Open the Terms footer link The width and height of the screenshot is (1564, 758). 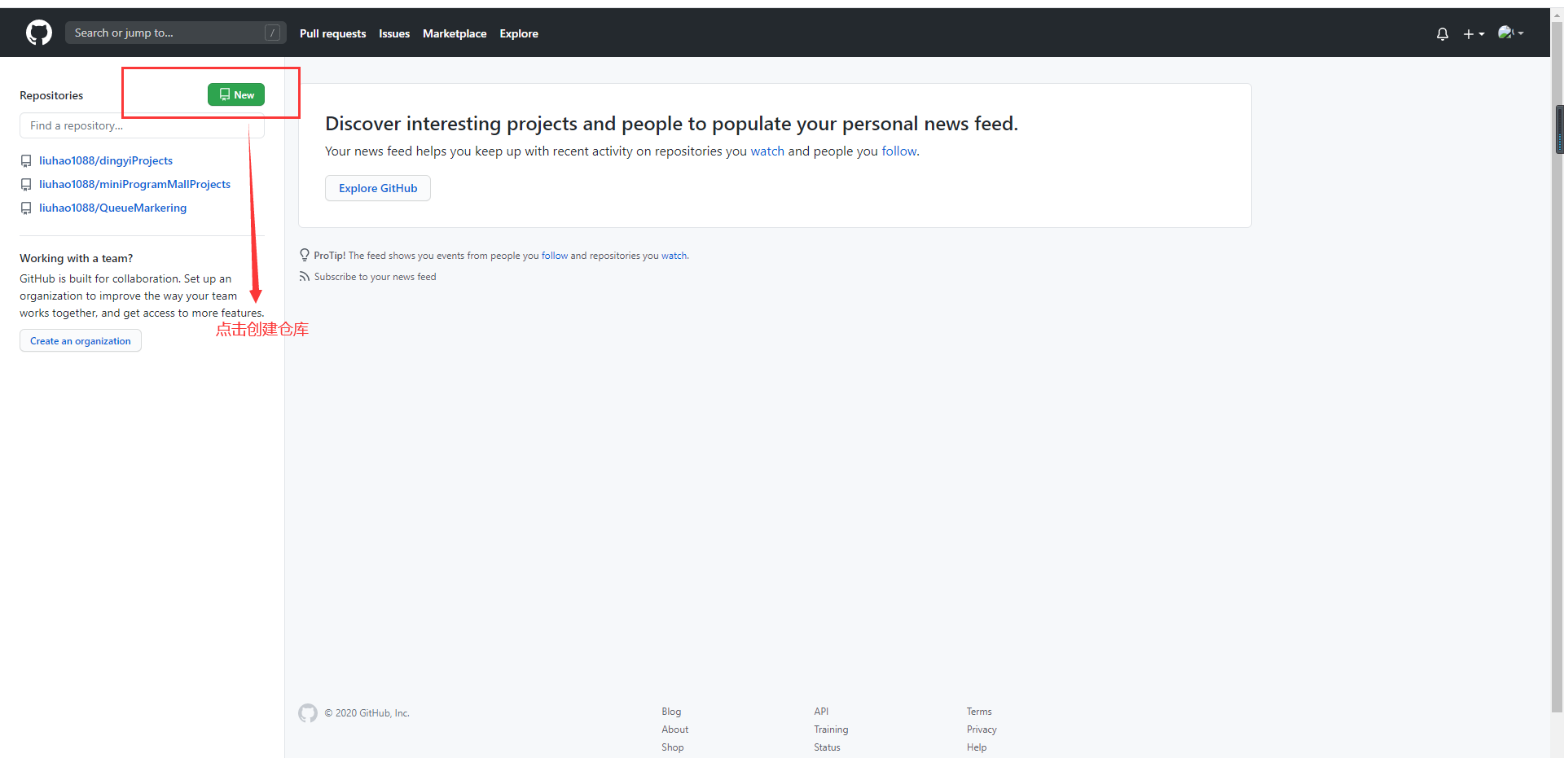tap(979, 712)
